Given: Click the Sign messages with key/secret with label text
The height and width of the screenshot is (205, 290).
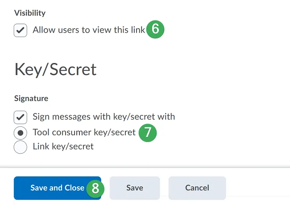Looking at the screenshot, I should click(104, 117).
